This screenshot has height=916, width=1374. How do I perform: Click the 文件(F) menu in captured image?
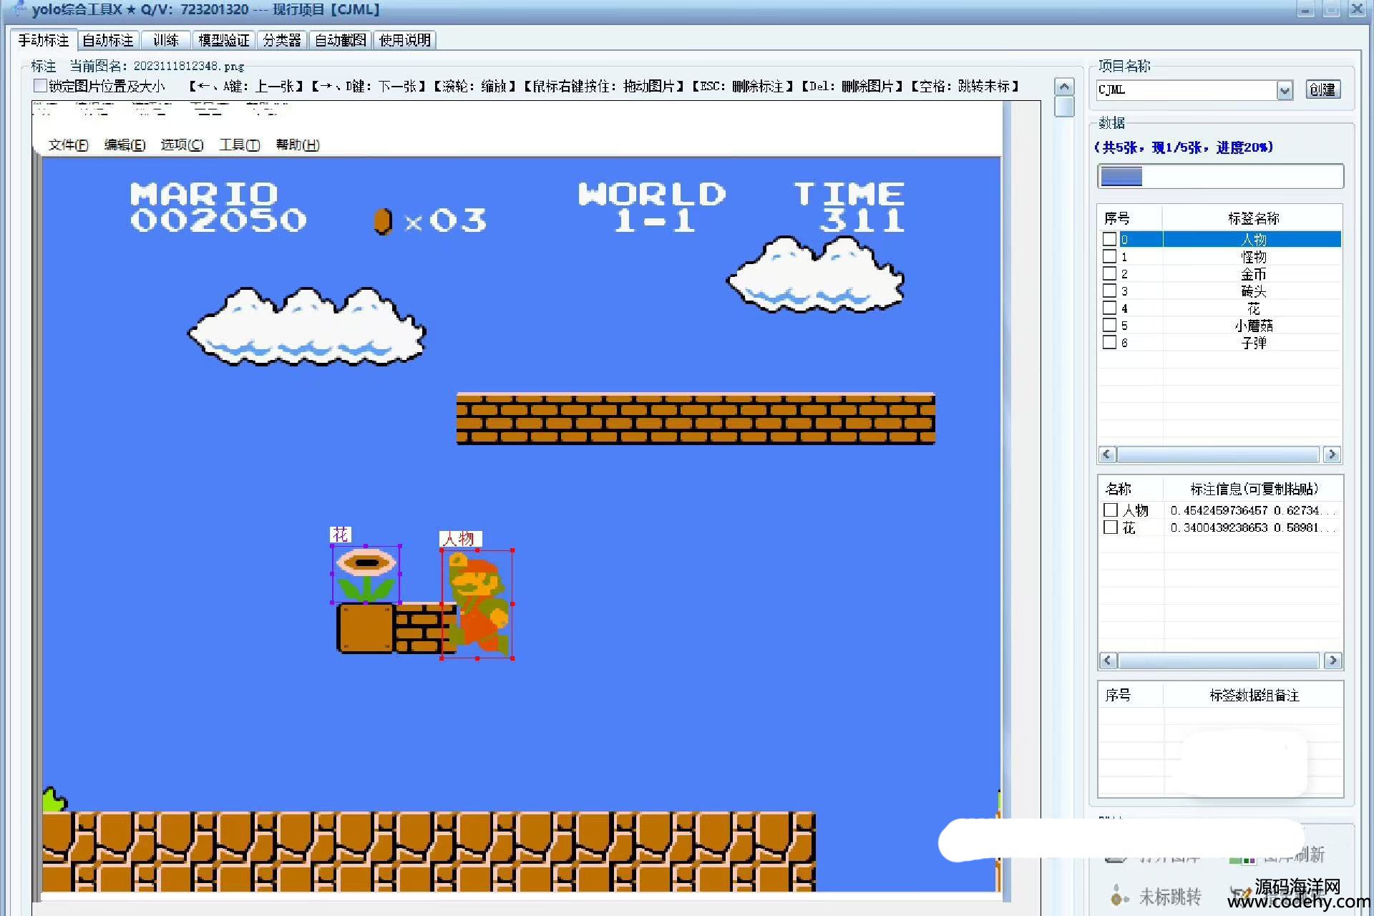pyautogui.click(x=68, y=145)
